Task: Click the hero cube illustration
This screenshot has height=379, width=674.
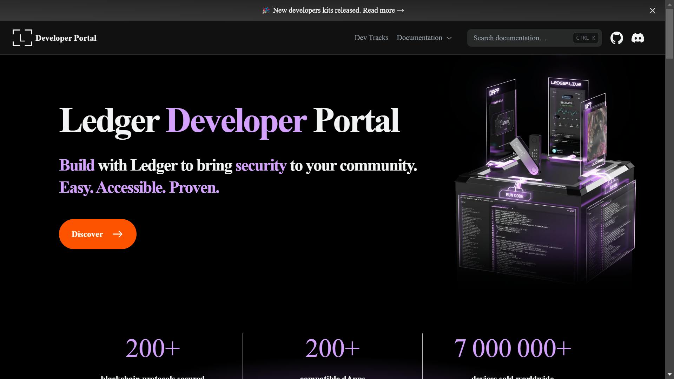Action: point(545,181)
